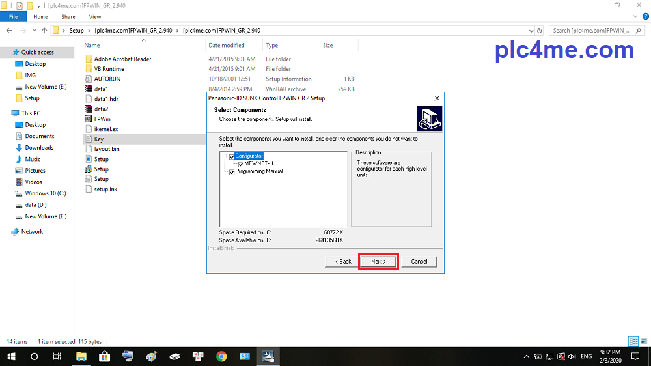
Task: Uncheck the Programming Manual checkbox
Action: [231, 172]
